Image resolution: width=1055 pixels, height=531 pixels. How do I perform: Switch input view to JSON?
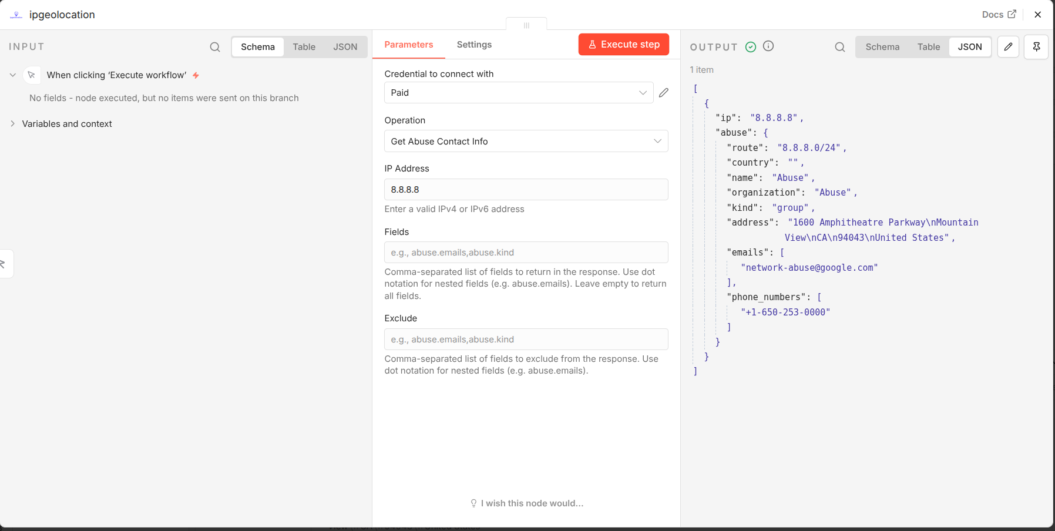pos(345,47)
